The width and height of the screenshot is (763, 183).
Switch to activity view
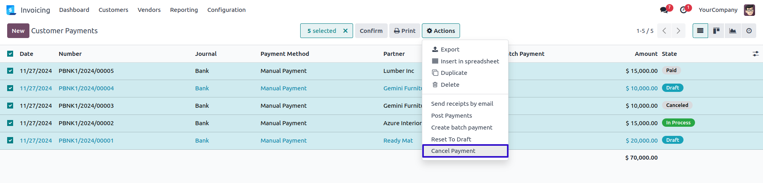749,31
